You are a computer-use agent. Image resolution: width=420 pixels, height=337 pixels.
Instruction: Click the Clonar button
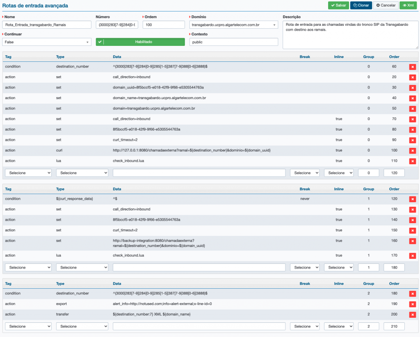(361, 5)
